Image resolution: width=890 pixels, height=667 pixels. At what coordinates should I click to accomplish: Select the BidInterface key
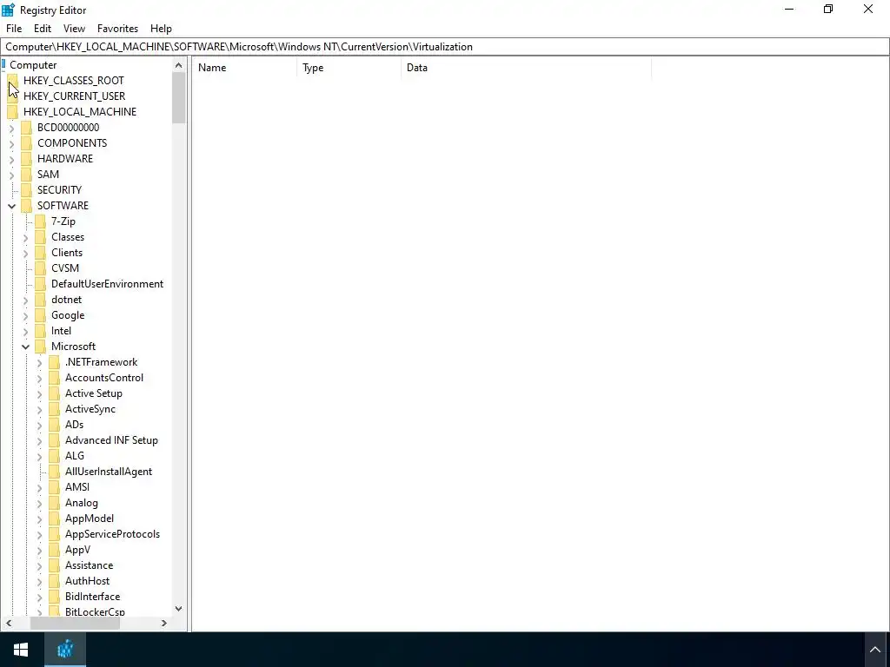coord(92,597)
